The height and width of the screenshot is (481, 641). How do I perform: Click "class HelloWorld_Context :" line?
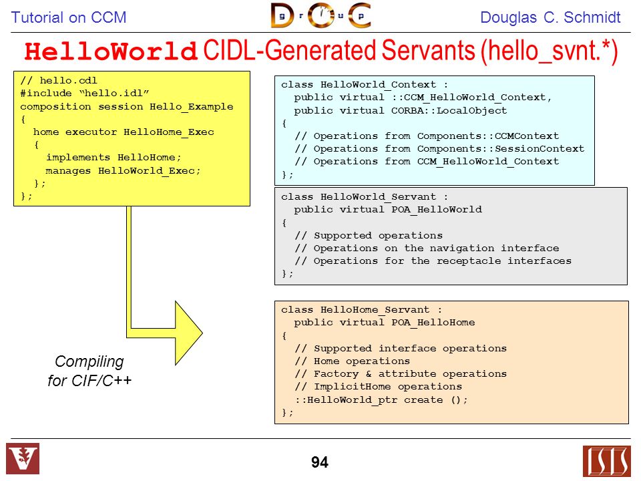click(x=365, y=85)
